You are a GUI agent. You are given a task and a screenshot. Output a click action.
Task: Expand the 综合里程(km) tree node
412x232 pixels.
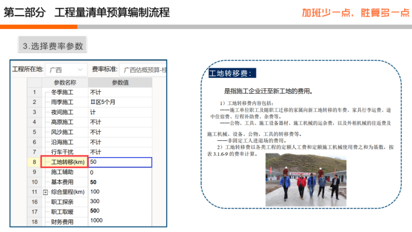click(x=45, y=192)
